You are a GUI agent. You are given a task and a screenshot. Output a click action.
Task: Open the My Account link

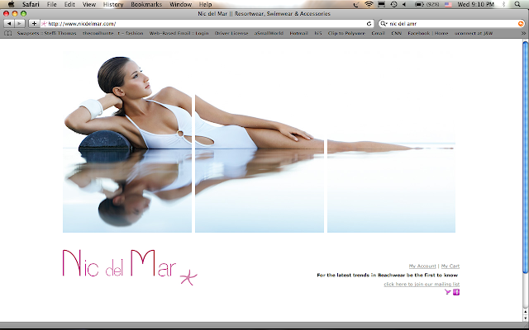[x=422, y=266]
